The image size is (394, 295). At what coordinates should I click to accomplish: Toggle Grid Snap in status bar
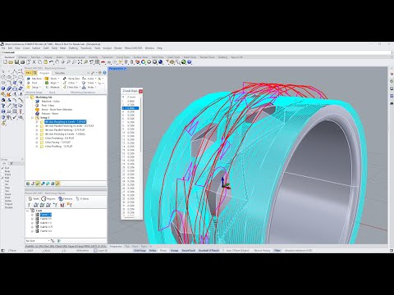(140, 251)
